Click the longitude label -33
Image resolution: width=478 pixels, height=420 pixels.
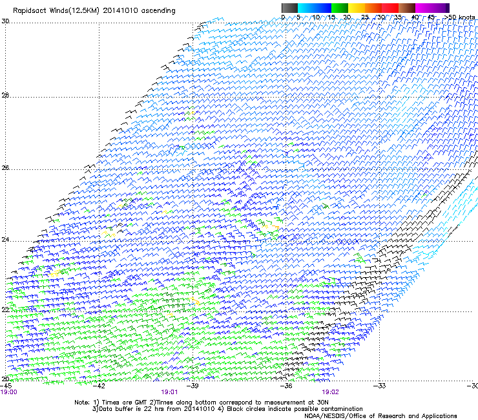pyautogui.click(x=380, y=386)
